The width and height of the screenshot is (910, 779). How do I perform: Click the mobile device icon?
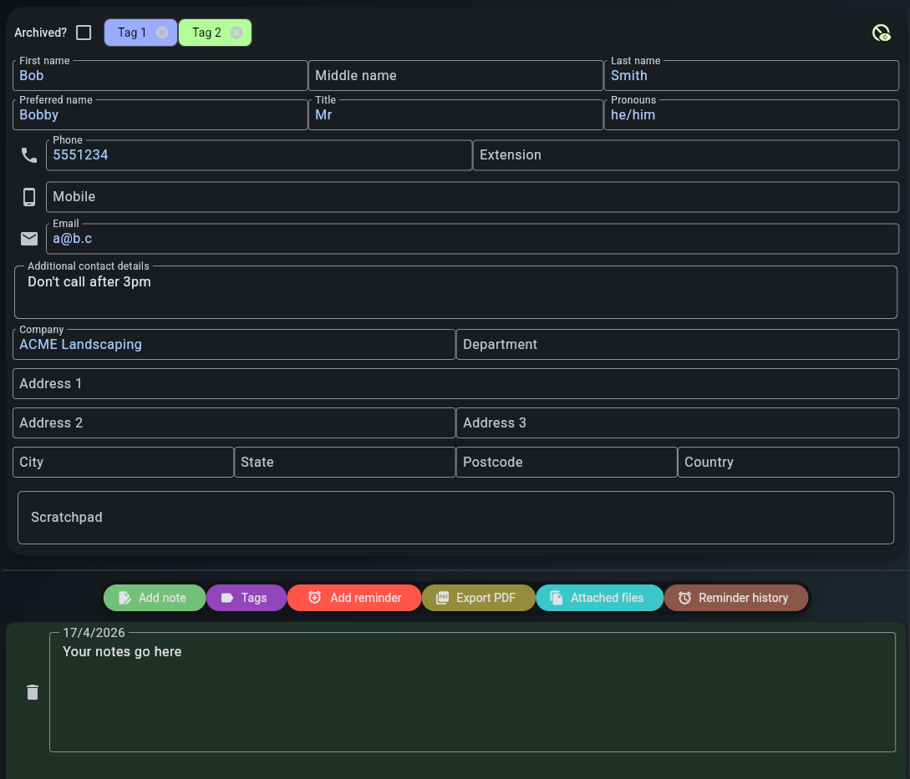[29, 197]
